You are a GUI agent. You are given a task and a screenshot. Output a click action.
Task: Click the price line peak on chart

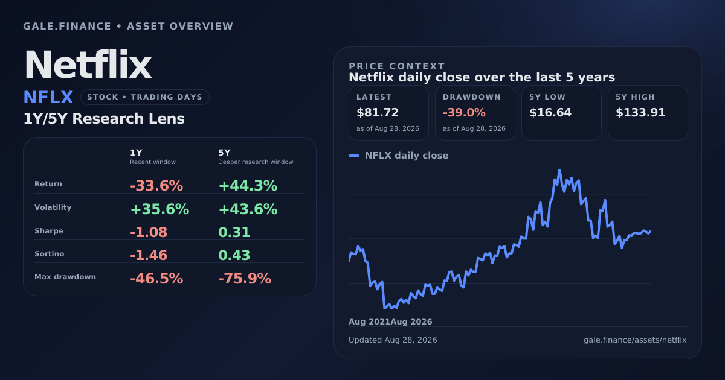[559, 171]
